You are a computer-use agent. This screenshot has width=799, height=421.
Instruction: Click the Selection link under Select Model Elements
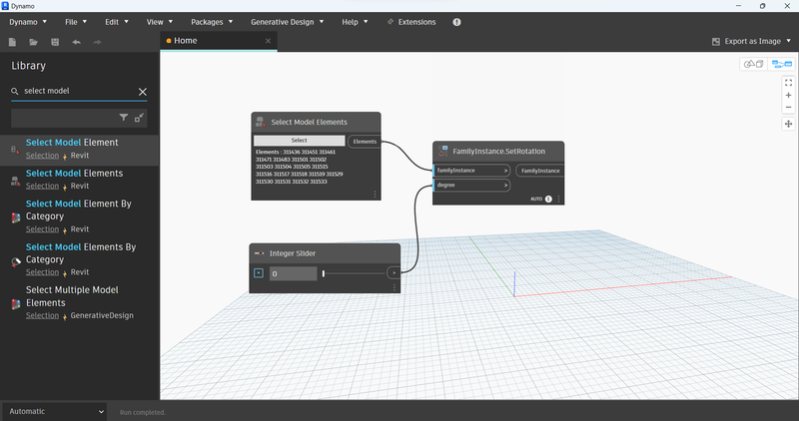(x=42, y=186)
